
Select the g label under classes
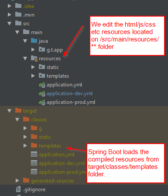pos(40,129)
